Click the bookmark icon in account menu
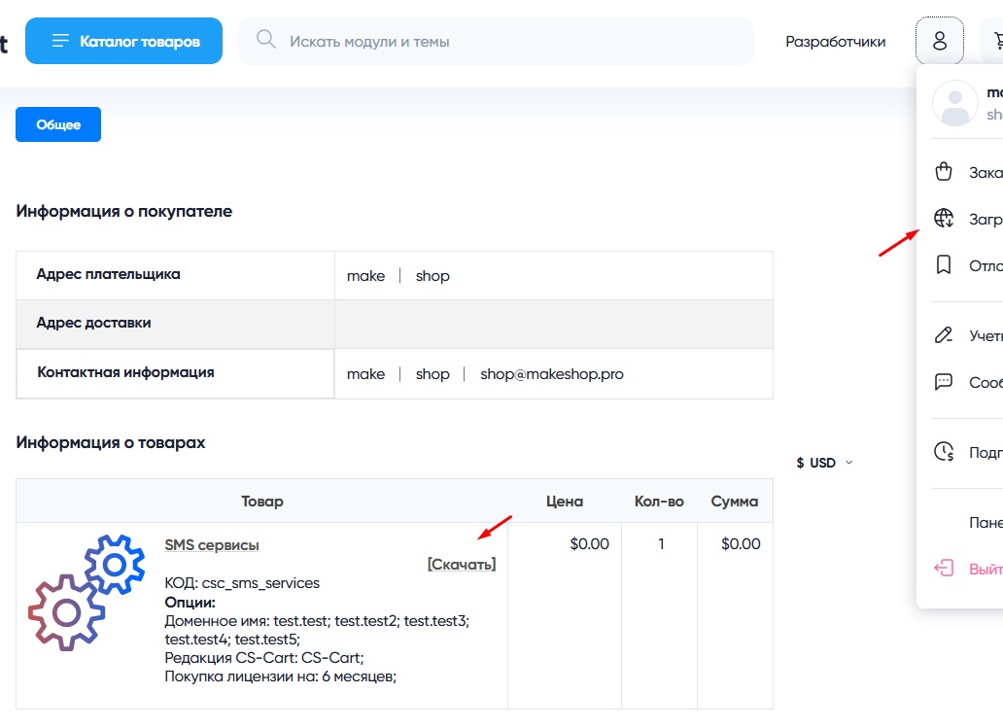1003x728 pixels. (x=943, y=265)
